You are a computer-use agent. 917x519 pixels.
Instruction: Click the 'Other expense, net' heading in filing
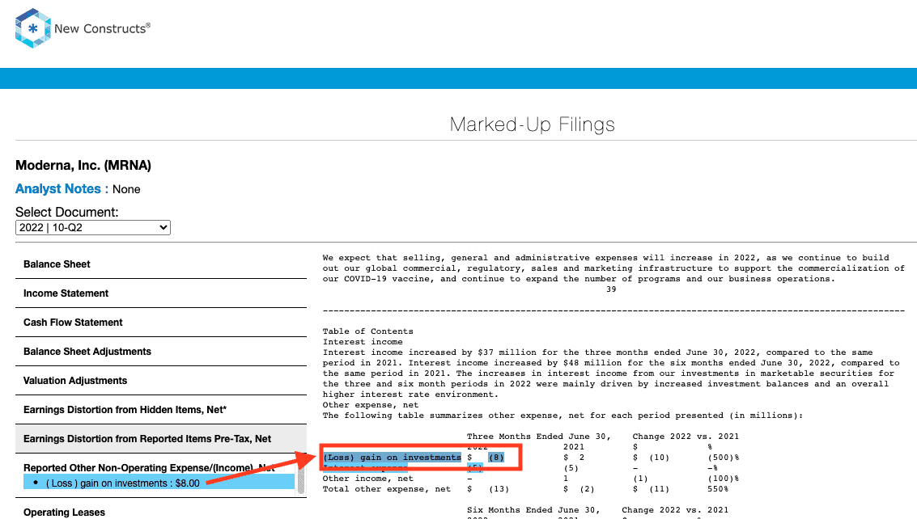[371, 405]
